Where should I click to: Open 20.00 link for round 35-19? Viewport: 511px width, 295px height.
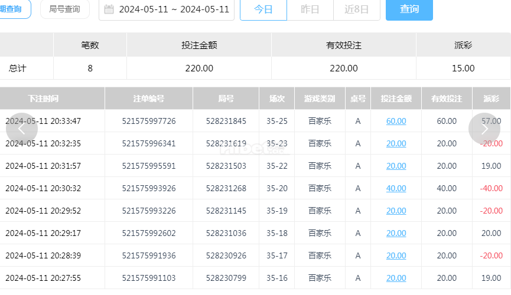pos(396,211)
